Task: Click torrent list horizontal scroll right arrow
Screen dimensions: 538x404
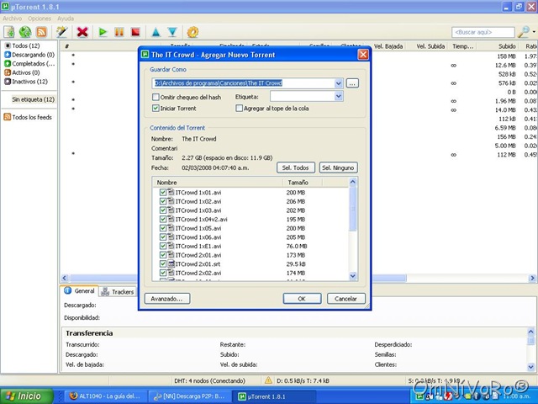Action: (x=532, y=278)
